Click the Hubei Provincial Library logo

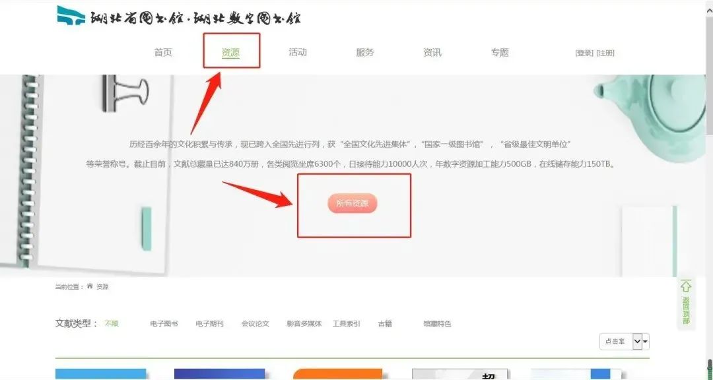pos(71,16)
